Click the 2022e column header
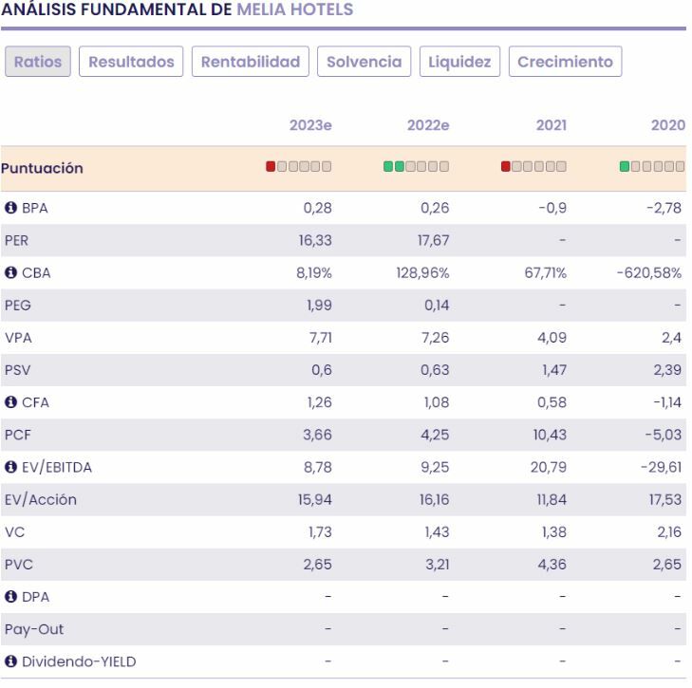The height and width of the screenshot is (688, 692). [427, 123]
